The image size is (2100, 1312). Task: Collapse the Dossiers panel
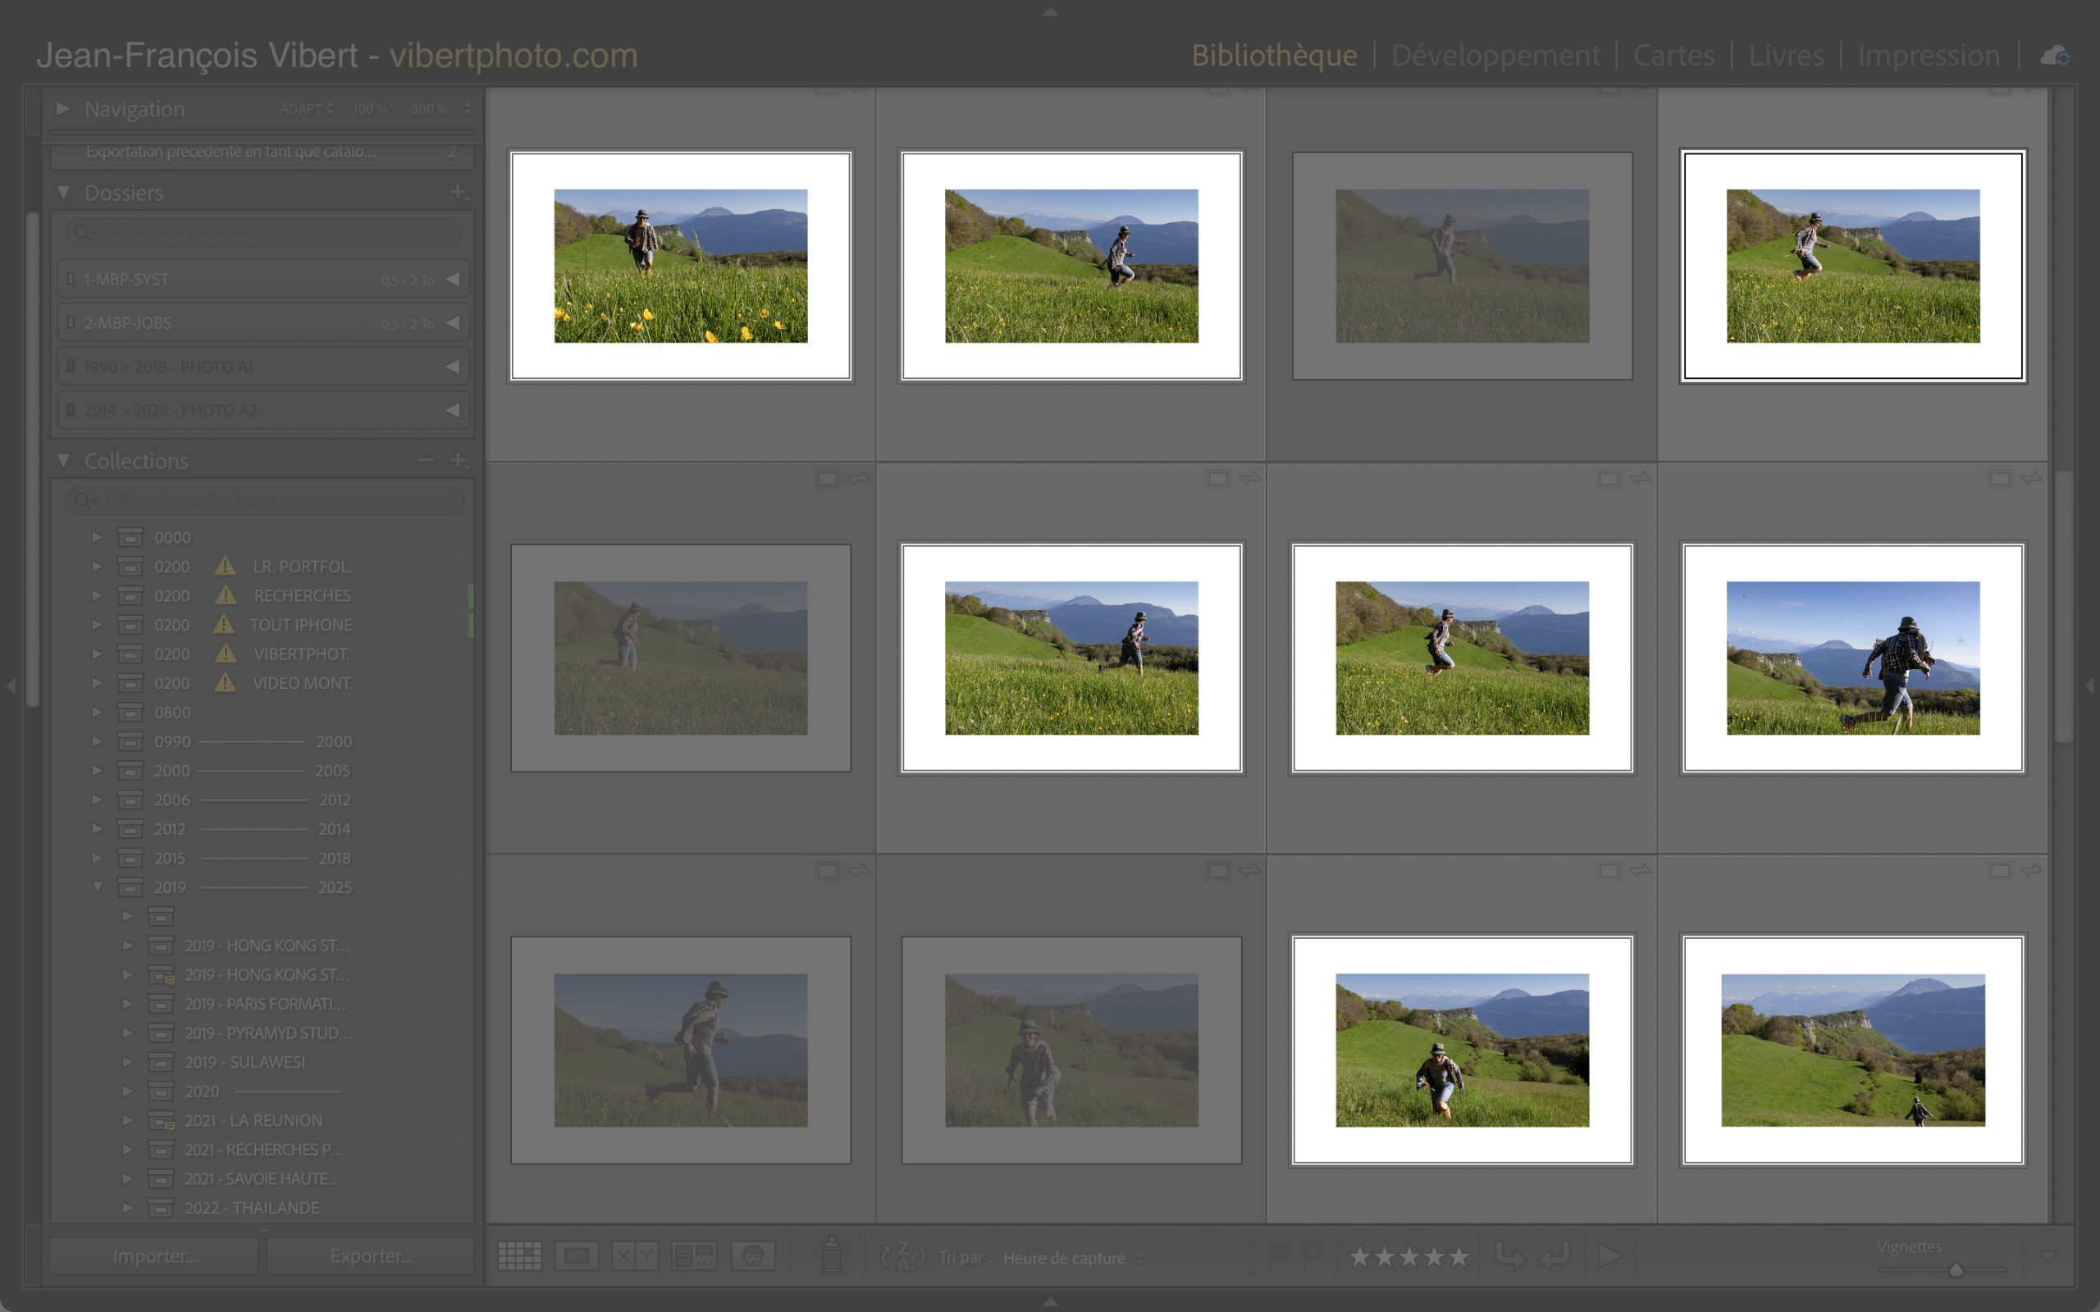click(x=63, y=192)
